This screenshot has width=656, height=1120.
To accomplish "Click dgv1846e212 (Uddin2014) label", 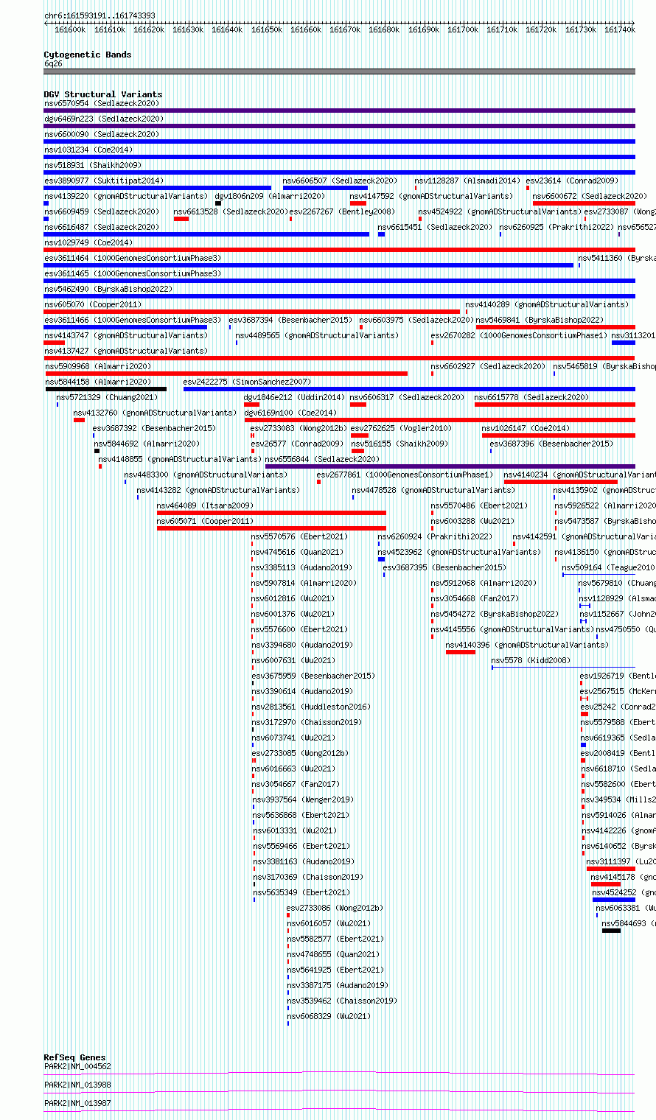I will pos(294,397).
